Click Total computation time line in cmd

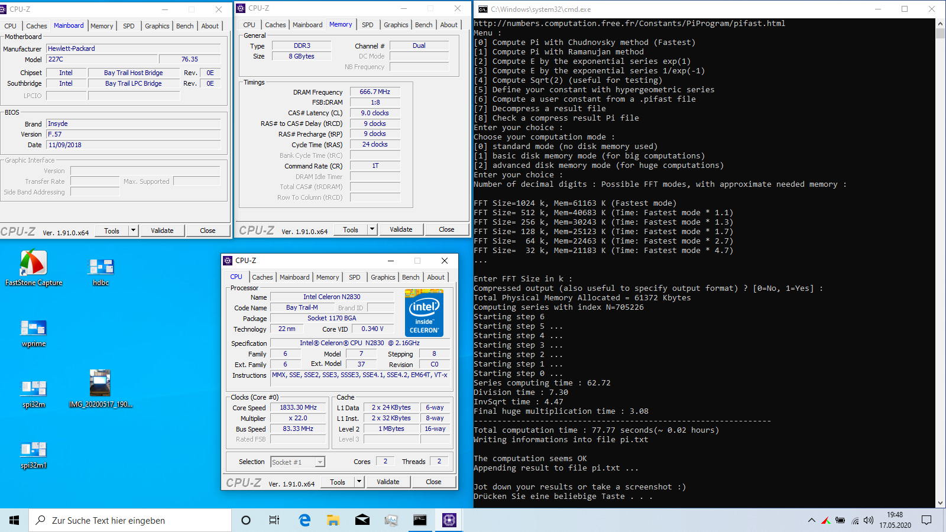597,430
